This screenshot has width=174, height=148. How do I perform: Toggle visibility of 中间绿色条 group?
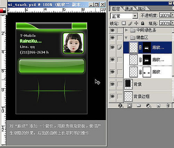coord(112,31)
